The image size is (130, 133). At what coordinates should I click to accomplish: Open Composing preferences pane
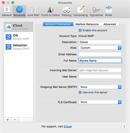pyautogui.click(x=80, y=11)
